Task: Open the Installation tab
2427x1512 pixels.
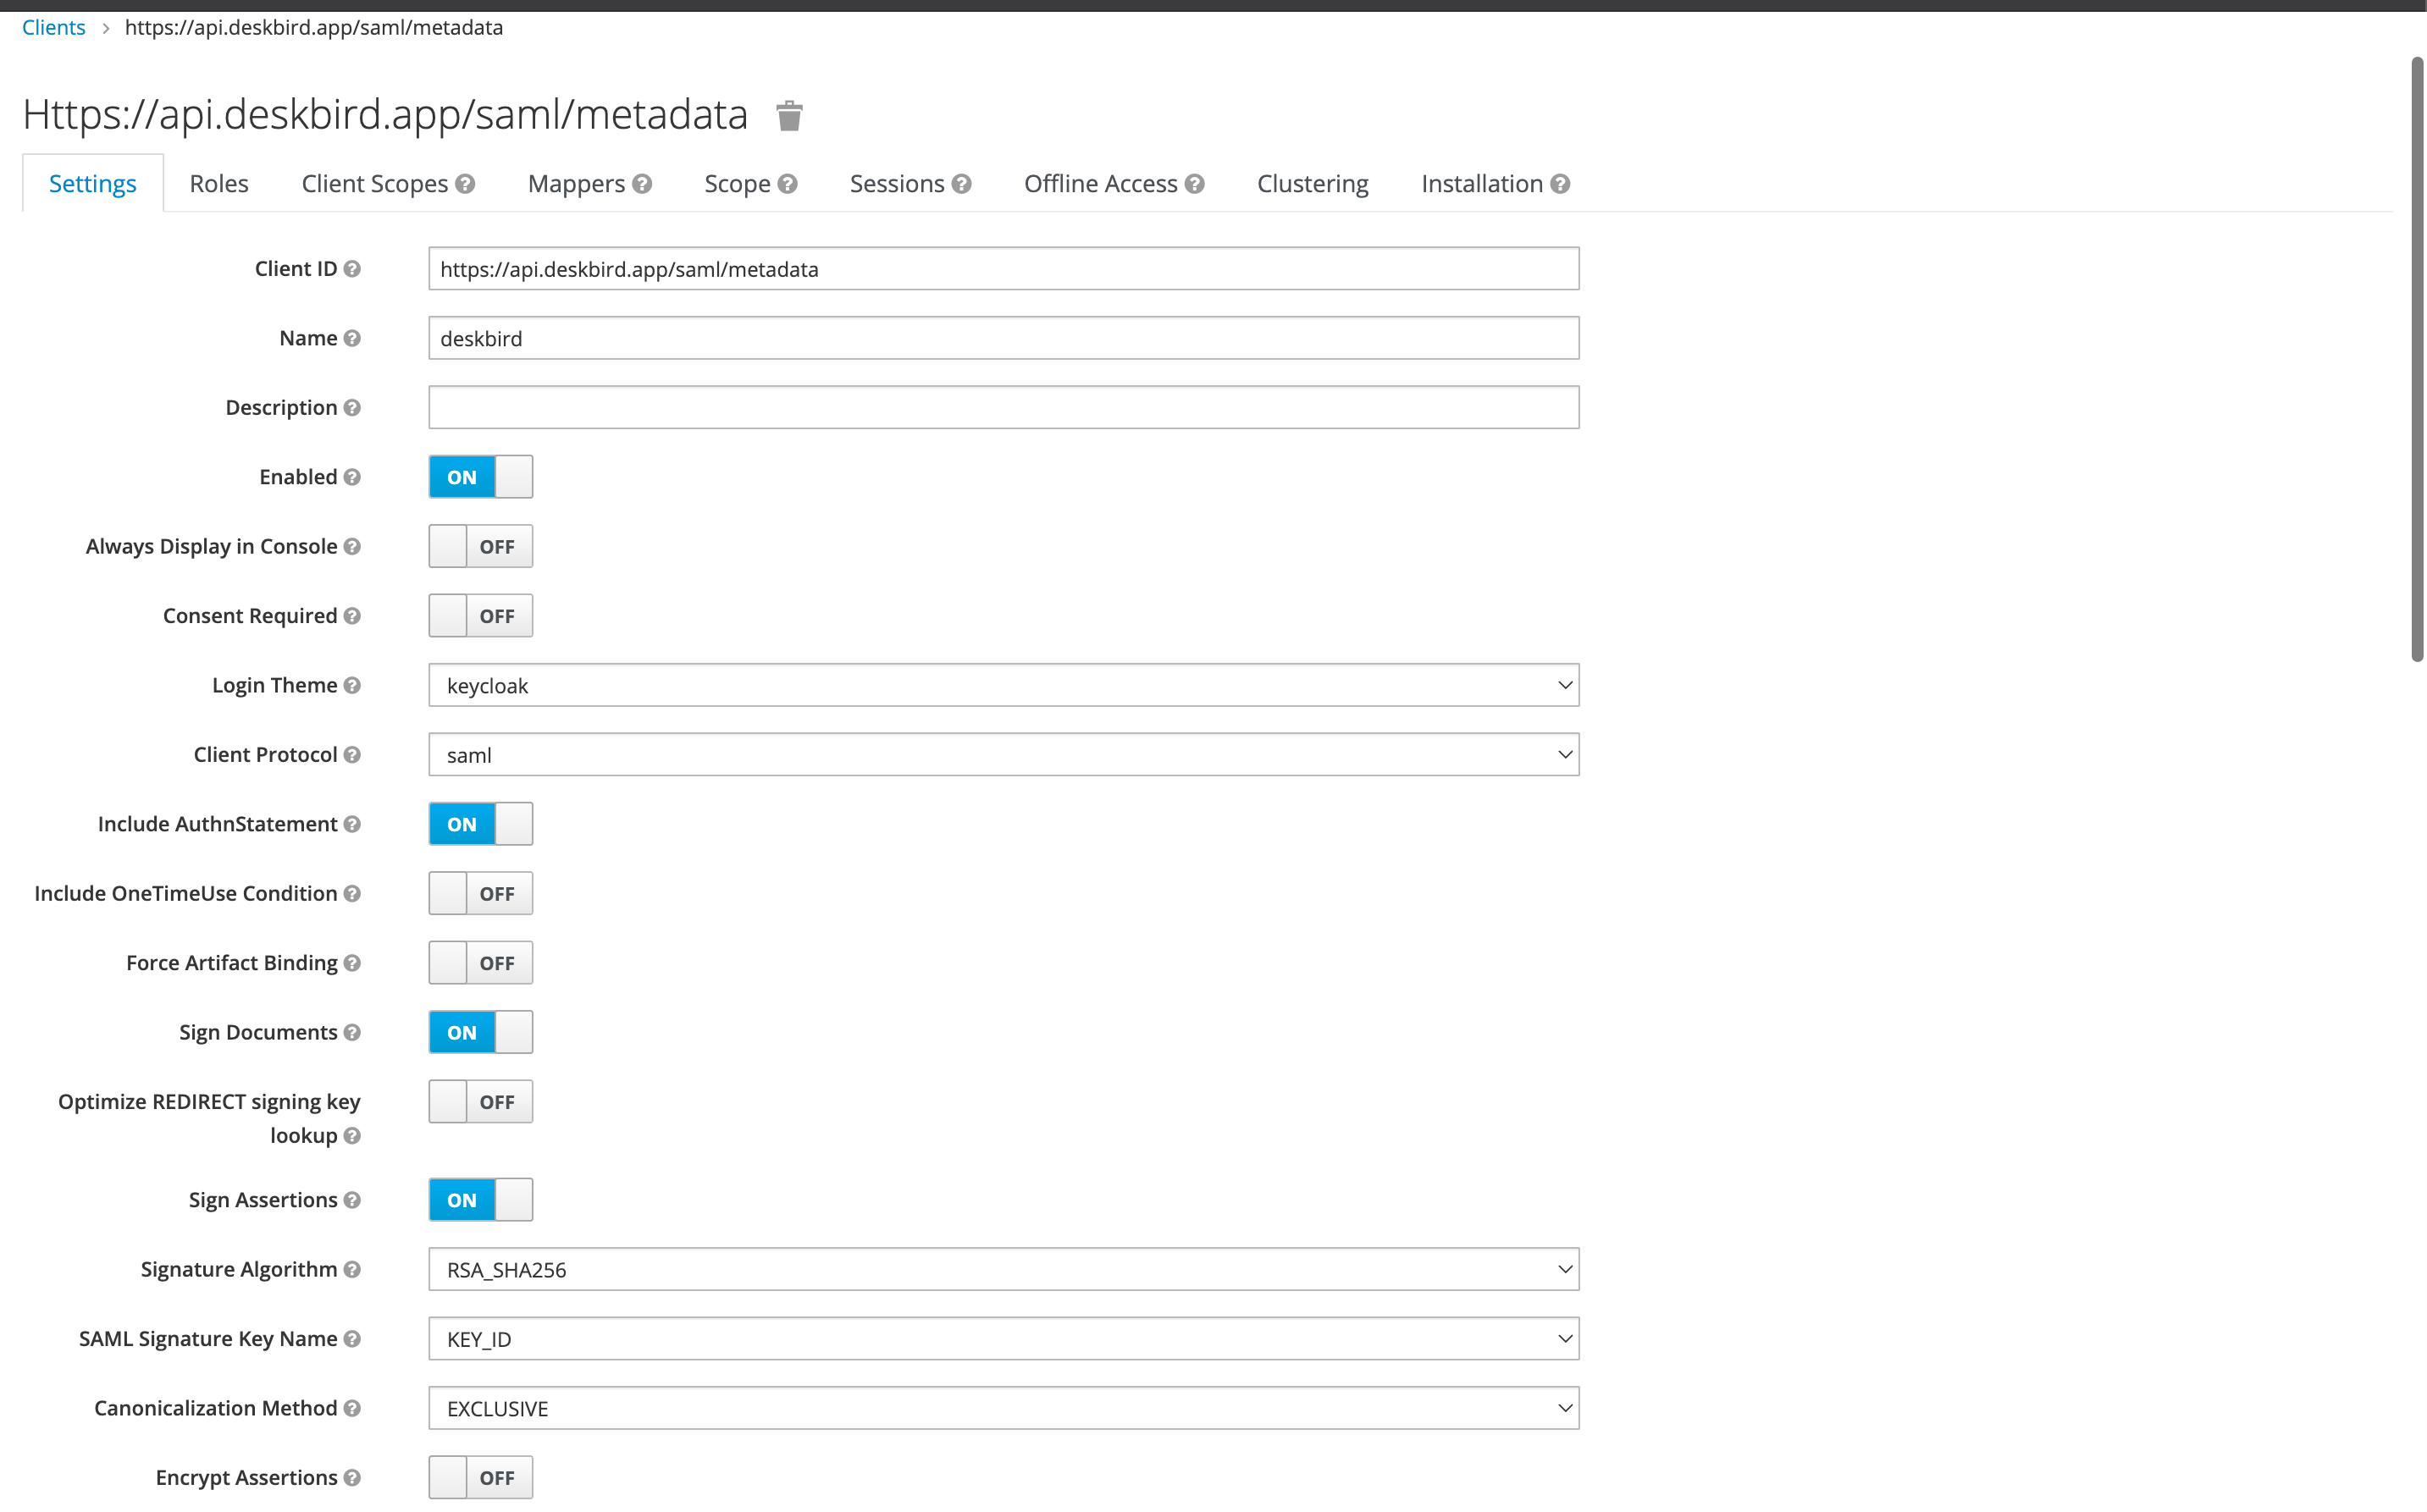Action: [x=1481, y=183]
